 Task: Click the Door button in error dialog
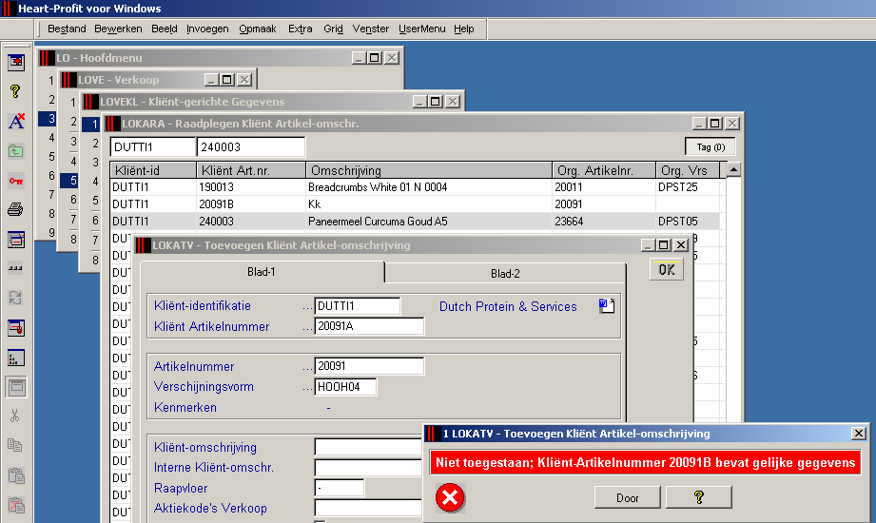pos(628,497)
